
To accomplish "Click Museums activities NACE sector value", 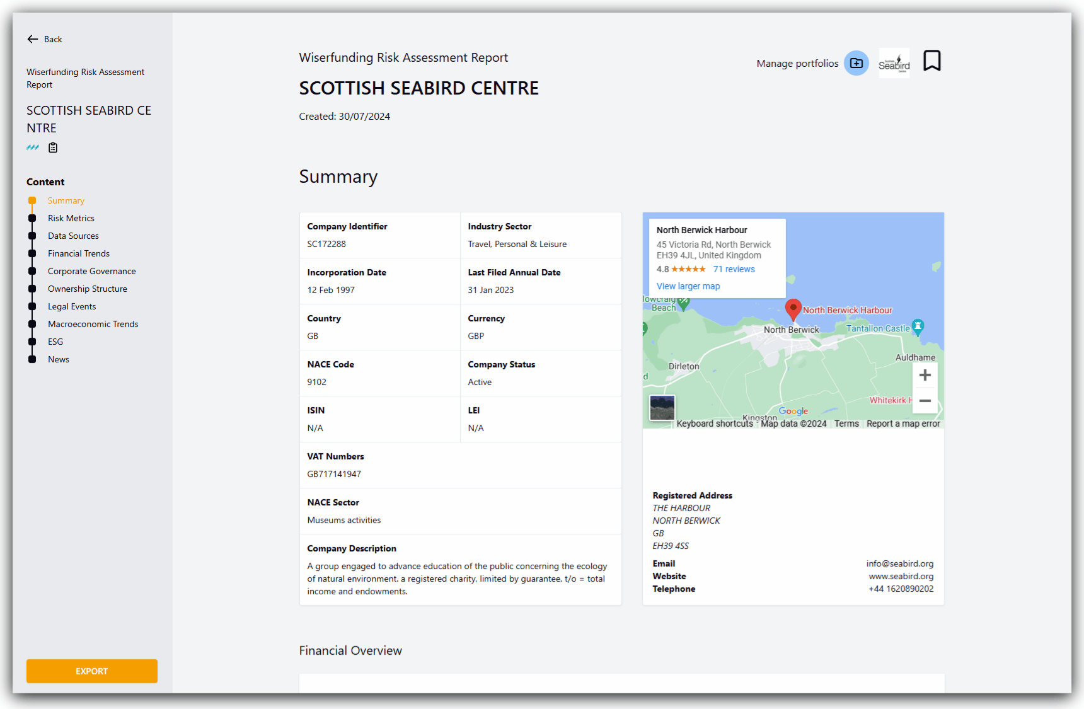I will point(344,520).
